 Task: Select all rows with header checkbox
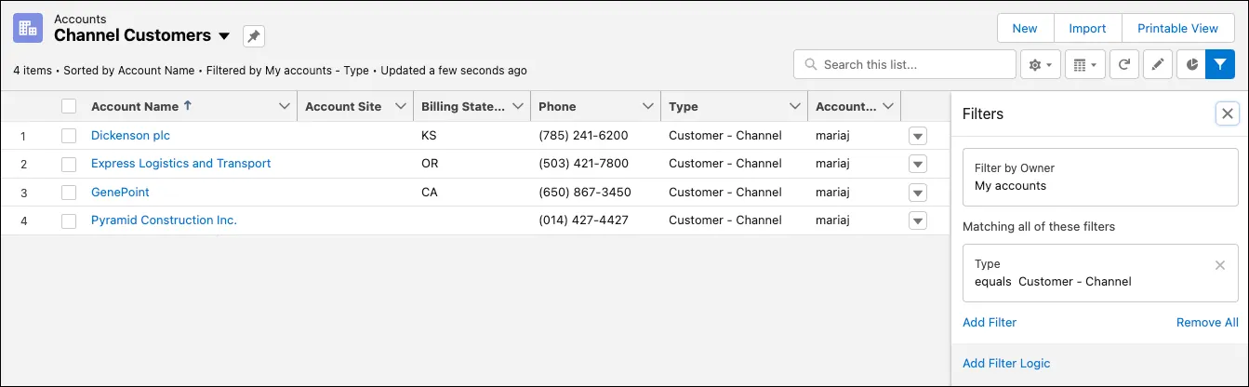click(69, 107)
